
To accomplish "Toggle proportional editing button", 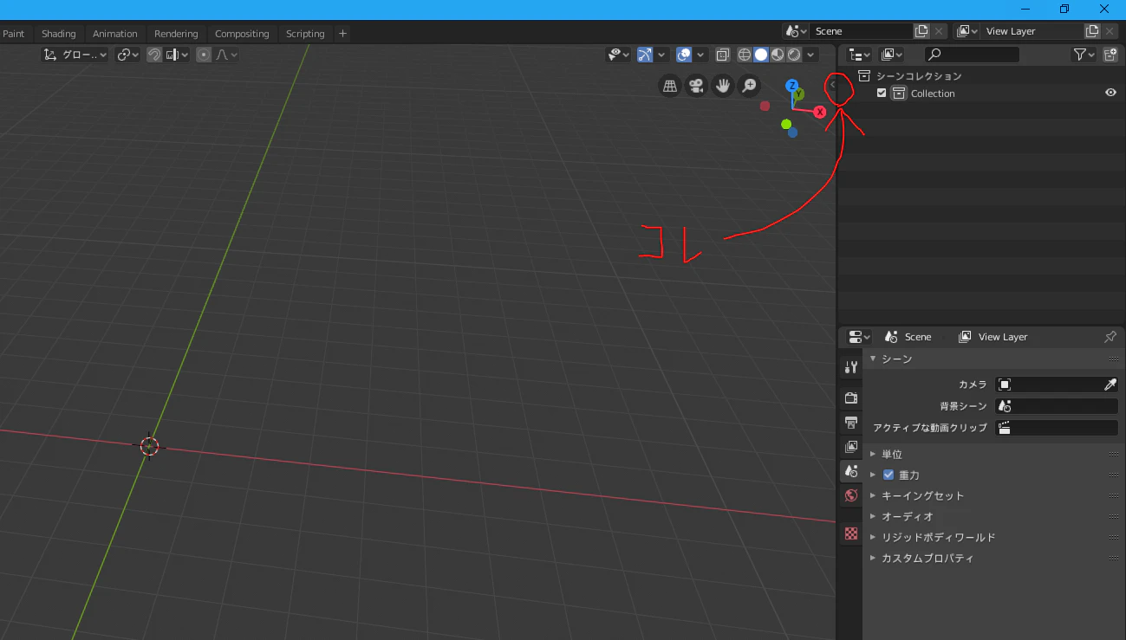I will tap(204, 55).
